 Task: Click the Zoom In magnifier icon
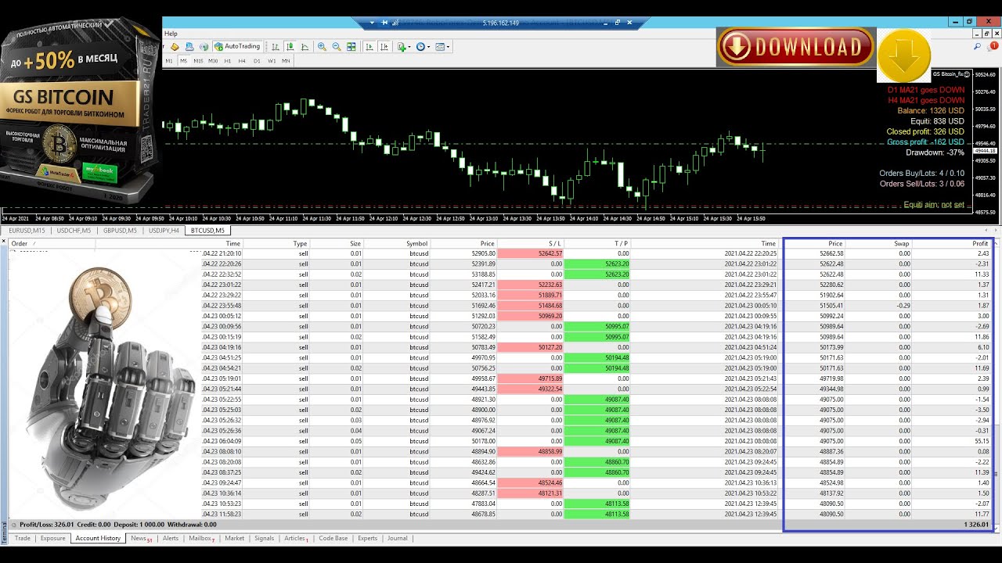coord(322,46)
